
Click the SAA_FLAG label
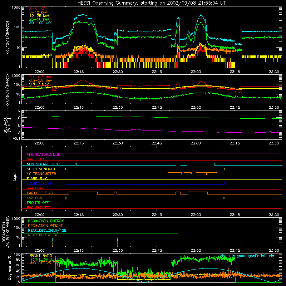click(x=35, y=188)
